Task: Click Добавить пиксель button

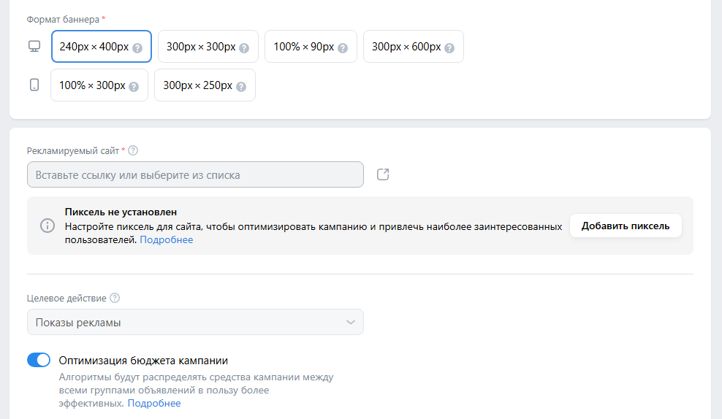Action: [x=626, y=226]
